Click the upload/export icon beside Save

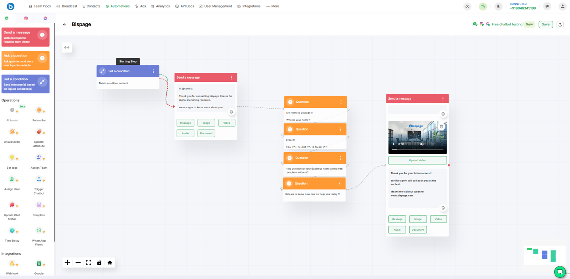click(560, 25)
